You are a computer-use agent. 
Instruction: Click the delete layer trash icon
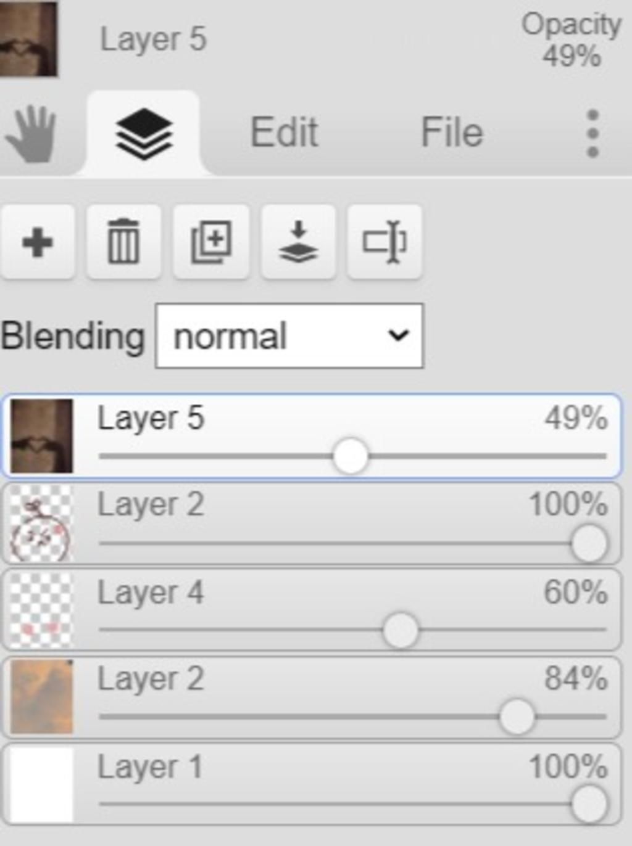tap(124, 242)
